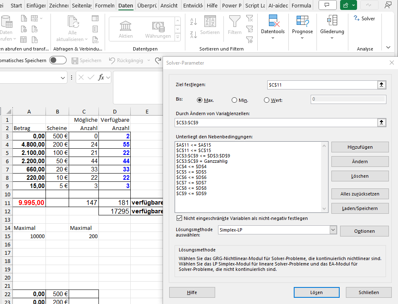Click the Speichern save icon
Image resolution: width=398 pixels, height=304 pixels.
pyautogui.click(x=74, y=60)
